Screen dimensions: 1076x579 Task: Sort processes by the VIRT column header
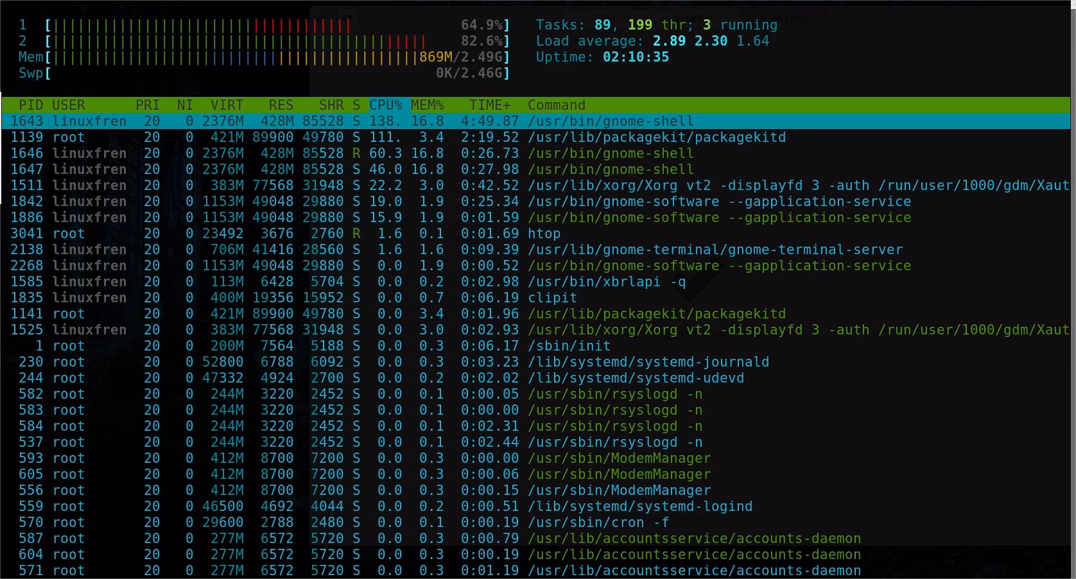tap(226, 105)
